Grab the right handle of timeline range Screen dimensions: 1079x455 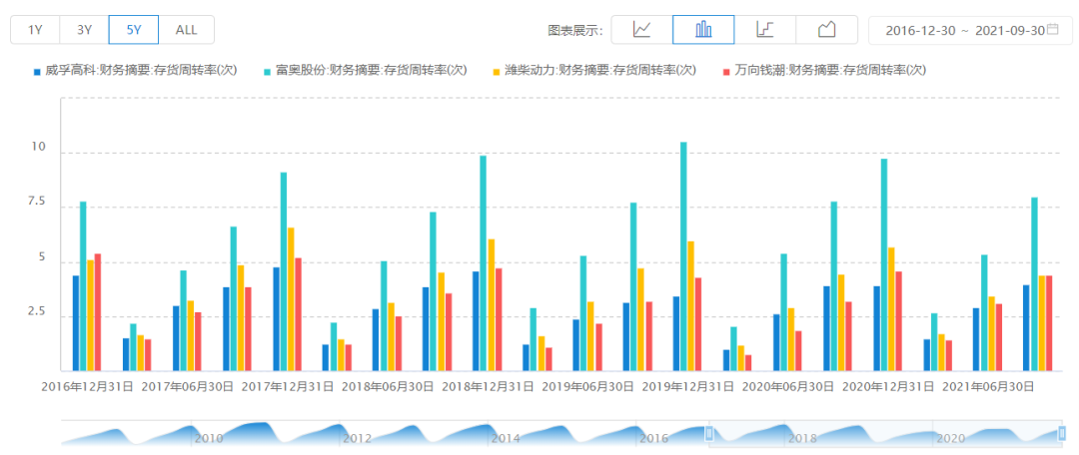click(1061, 433)
